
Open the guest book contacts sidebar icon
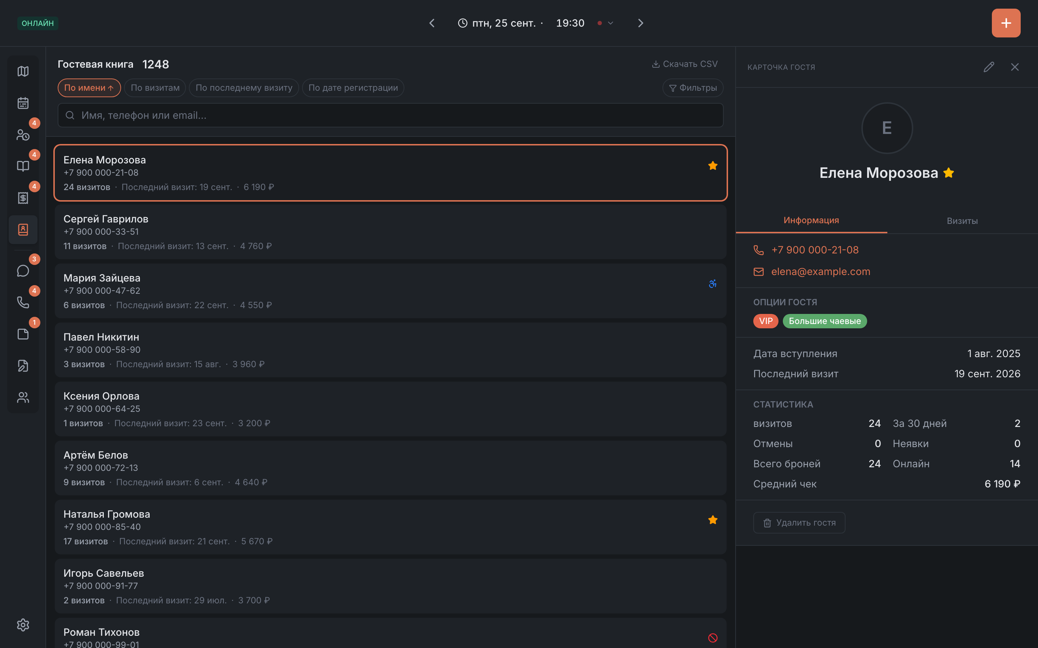tap(23, 230)
